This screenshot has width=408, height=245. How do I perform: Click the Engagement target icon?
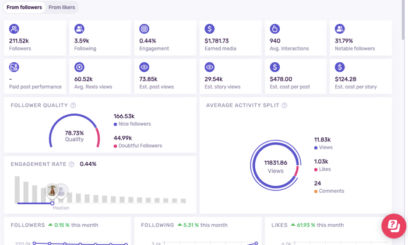(x=145, y=29)
